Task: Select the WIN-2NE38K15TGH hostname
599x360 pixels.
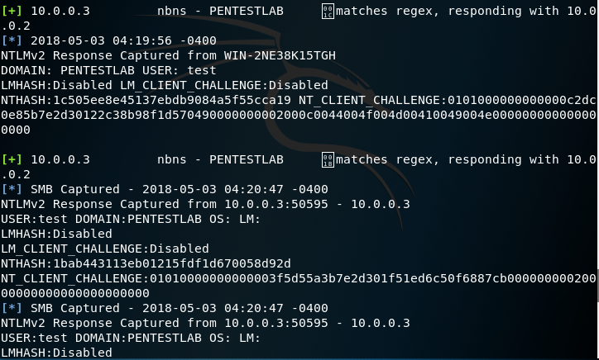Action: (280, 56)
